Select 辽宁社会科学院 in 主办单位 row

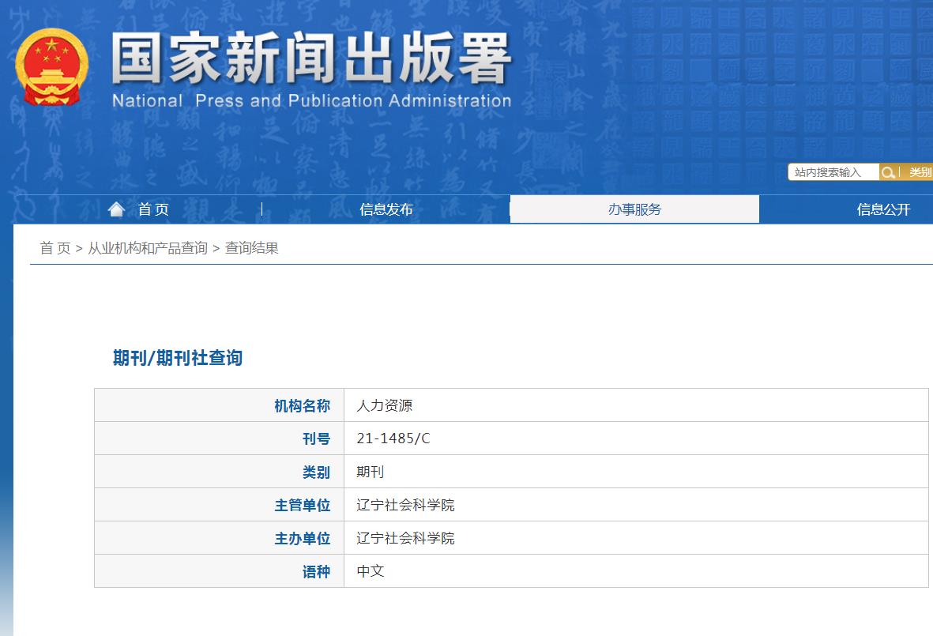pyautogui.click(x=404, y=538)
